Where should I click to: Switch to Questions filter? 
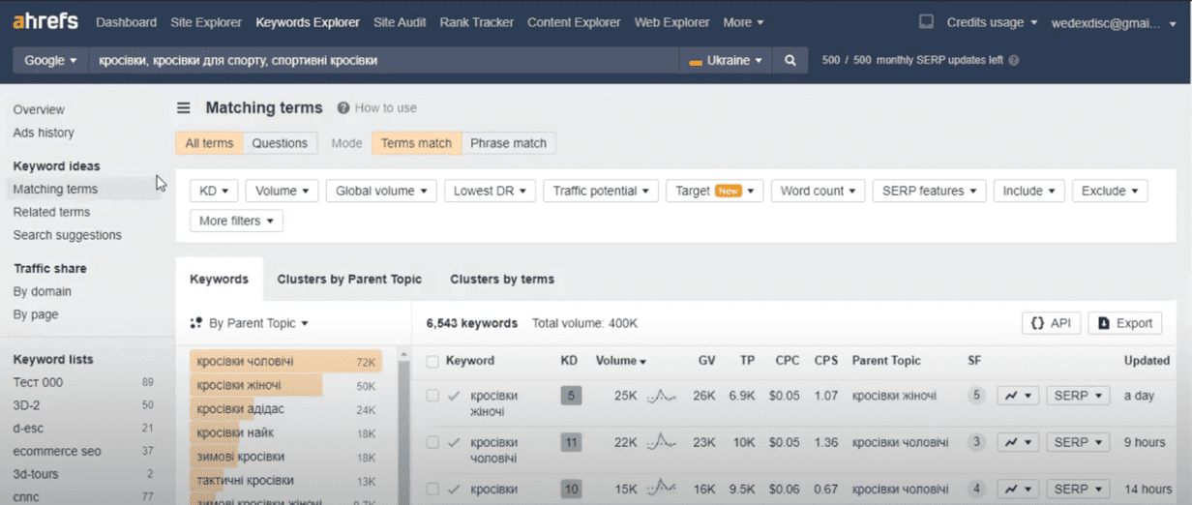click(280, 143)
